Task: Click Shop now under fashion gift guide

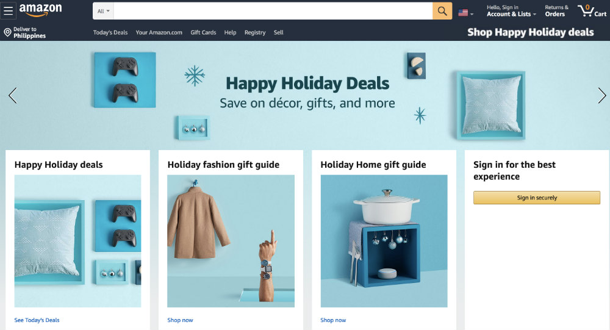Action: pyautogui.click(x=180, y=320)
